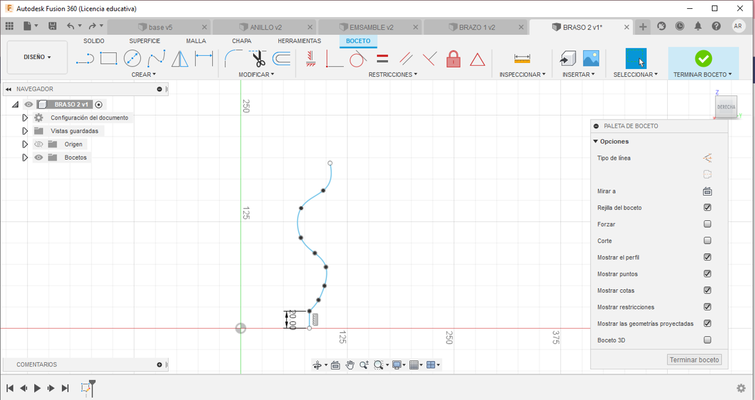Toggle Mostrar restricciones checkbox

pos(707,306)
